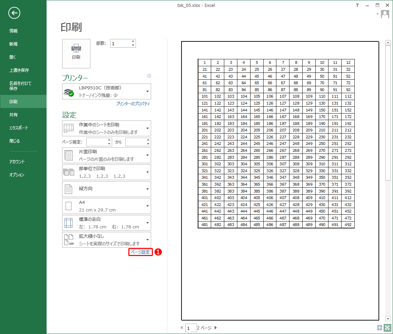Click the print preview page
Viewport: 393px width, 334px height.
(280, 181)
